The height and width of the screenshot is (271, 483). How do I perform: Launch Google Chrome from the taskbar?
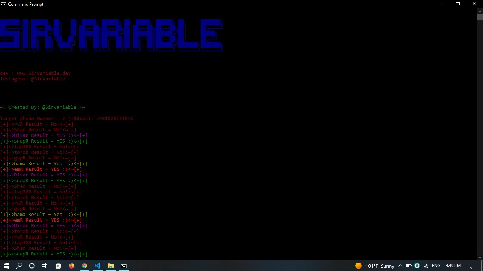[84, 266]
